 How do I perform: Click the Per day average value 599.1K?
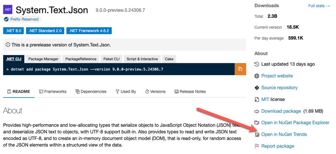pos(296,38)
